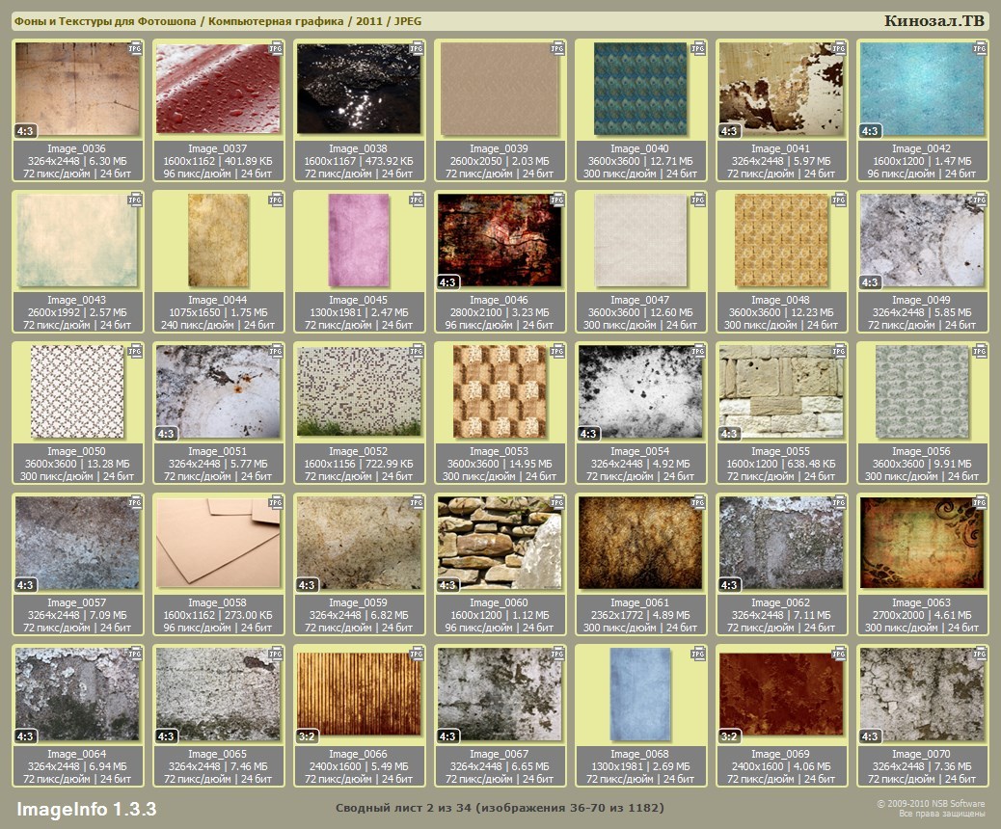Open the stone brick wall thumbnail Image_0055
Screen dimensions: 1001x829
(x=781, y=389)
